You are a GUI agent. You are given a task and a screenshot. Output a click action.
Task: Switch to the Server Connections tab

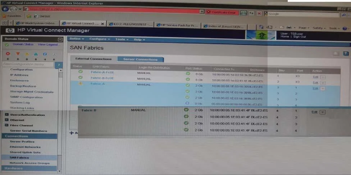coord(140,60)
